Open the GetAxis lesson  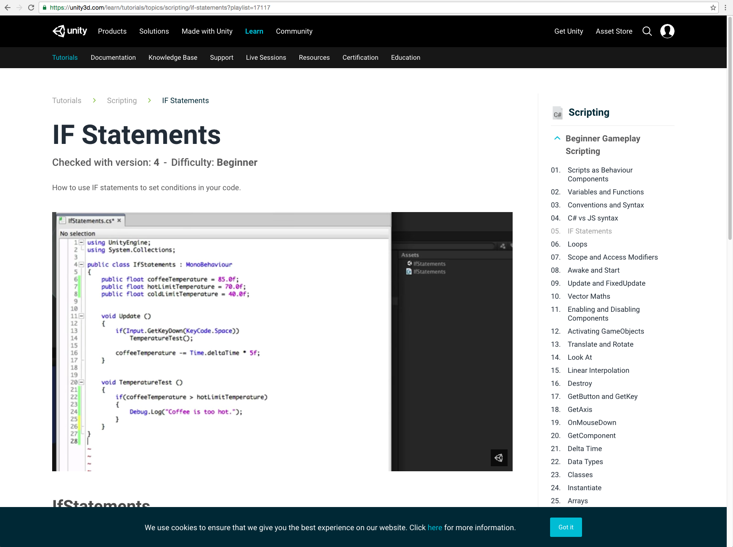(x=580, y=409)
